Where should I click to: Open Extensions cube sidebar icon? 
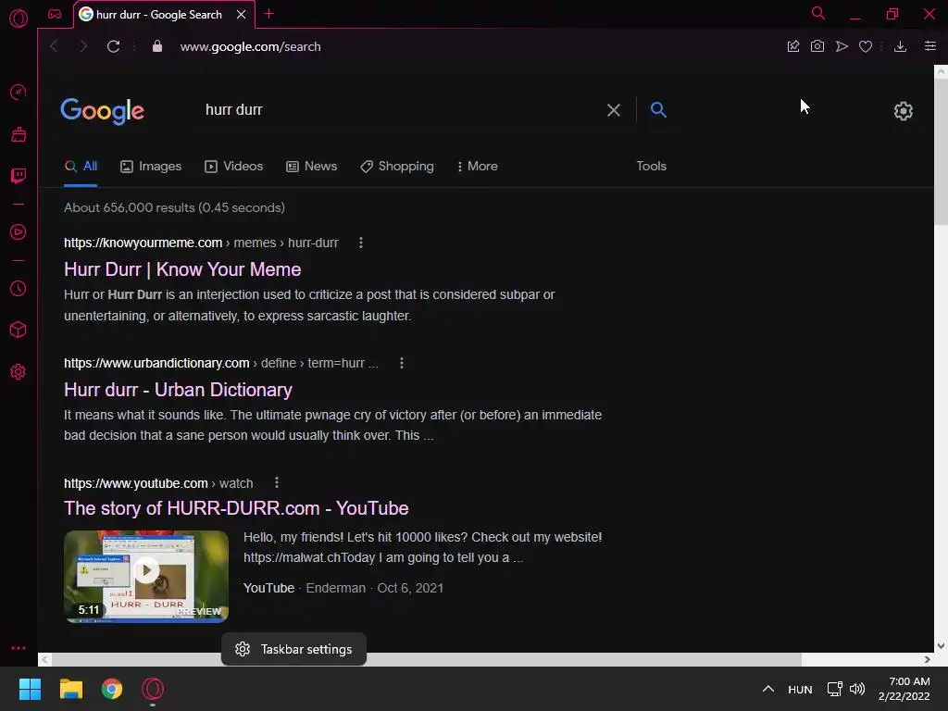click(19, 330)
